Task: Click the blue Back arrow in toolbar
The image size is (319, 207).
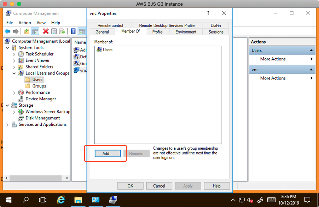Action: click(x=7, y=31)
